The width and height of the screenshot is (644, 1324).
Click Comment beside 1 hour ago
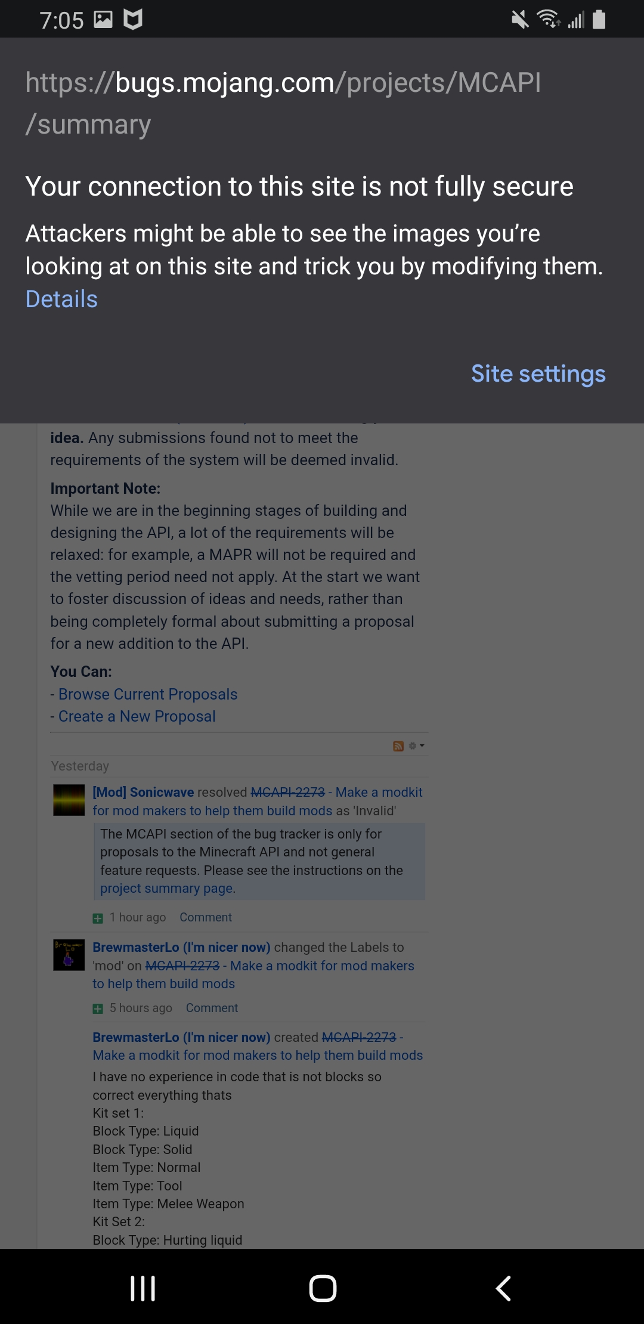(x=206, y=917)
